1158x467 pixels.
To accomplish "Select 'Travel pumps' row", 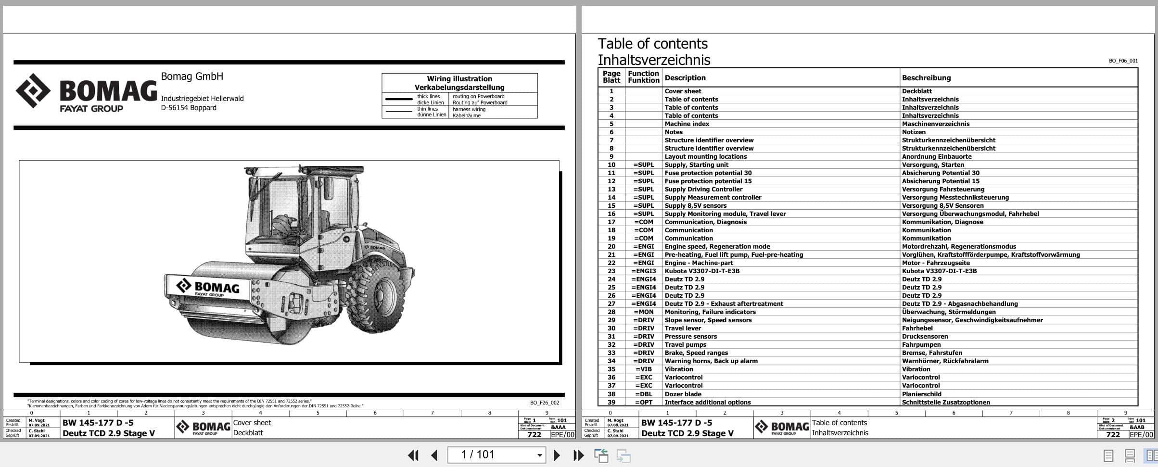I will 868,344.
